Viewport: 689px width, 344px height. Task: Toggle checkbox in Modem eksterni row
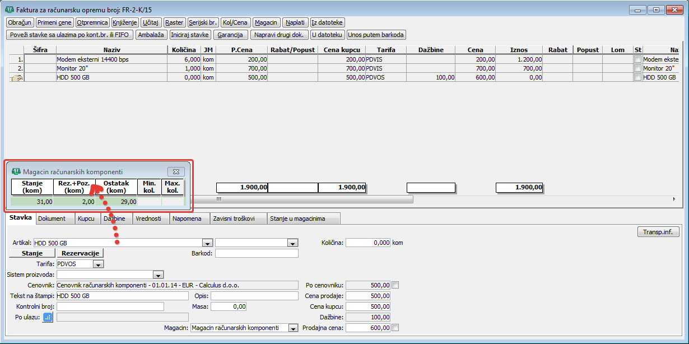pyautogui.click(x=637, y=59)
